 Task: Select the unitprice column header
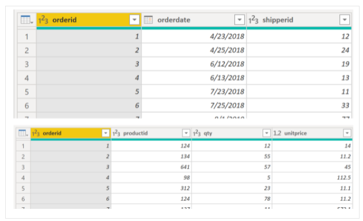click(312, 133)
